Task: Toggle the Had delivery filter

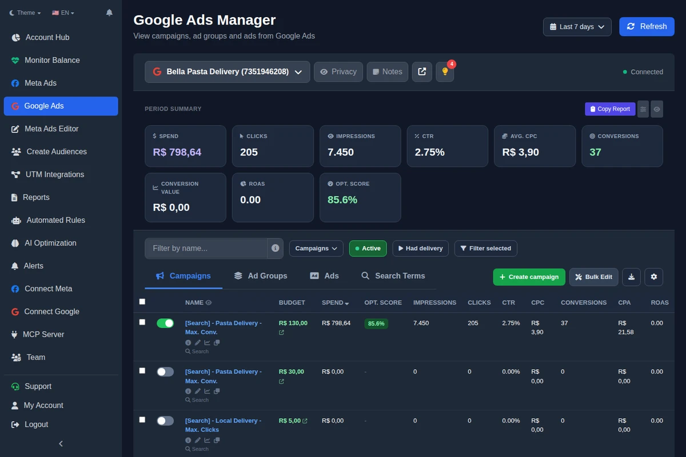Action: (420, 248)
